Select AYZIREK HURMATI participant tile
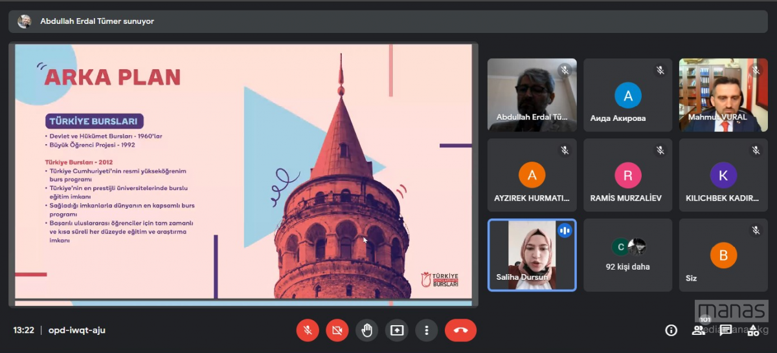777x353 pixels. tap(532, 175)
